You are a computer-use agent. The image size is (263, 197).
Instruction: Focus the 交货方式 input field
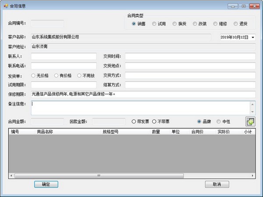pos(190,75)
